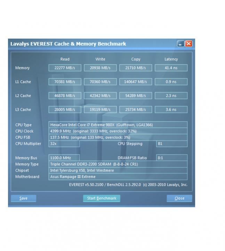The width and height of the screenshot is (225, 251).
Task: Click the CPU Type field HexaCore Intel Core i7
Action: click(118, 125)
